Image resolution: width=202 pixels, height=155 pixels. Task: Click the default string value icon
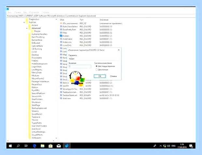[61, 23]
